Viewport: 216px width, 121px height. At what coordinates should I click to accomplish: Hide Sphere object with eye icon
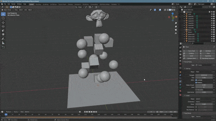pos(212,32)
